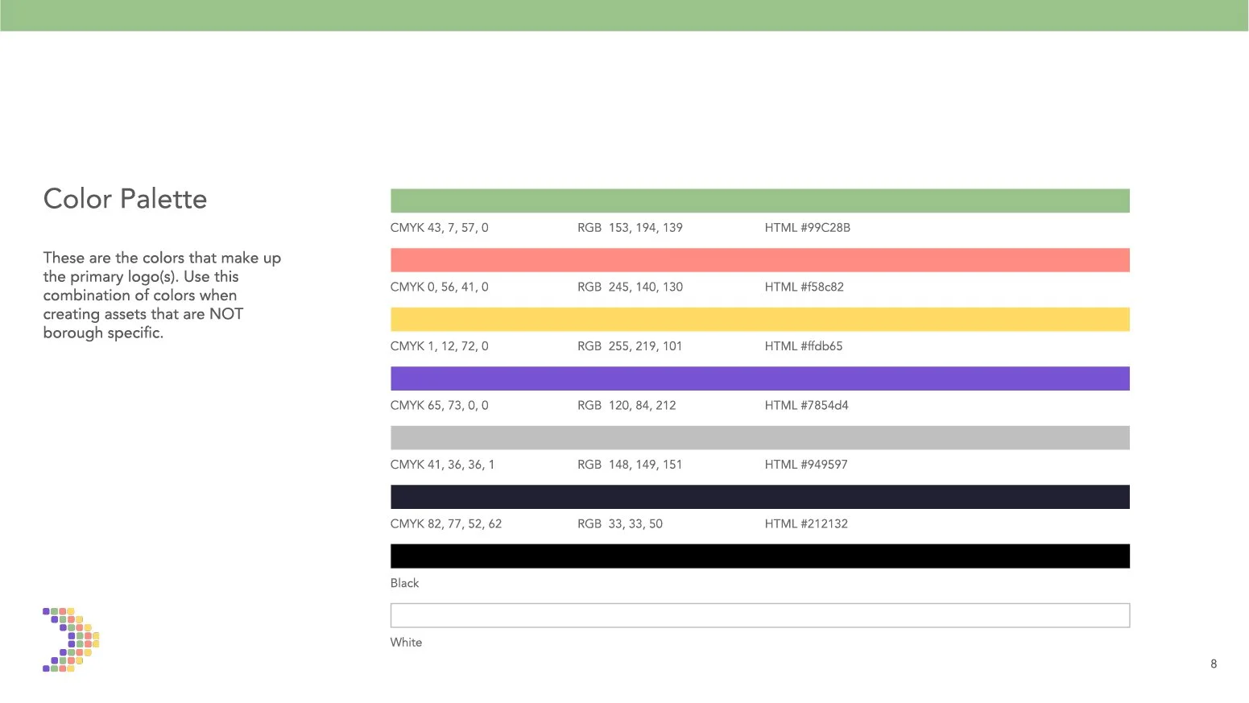Click text RGB 153, 194, 139
Screen dimensions: 1249x703
click(x=630, y=228)
